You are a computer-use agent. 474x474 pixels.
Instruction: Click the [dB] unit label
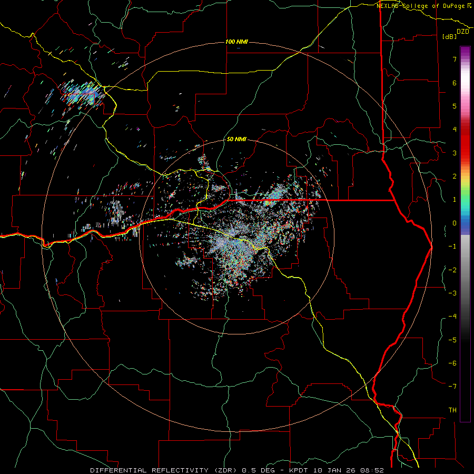coord(450,36)
